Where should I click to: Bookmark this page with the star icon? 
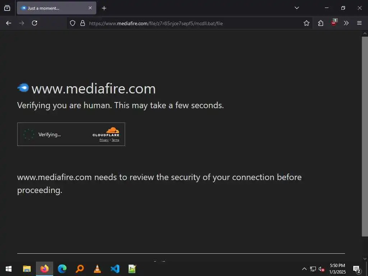pos(306,23)
